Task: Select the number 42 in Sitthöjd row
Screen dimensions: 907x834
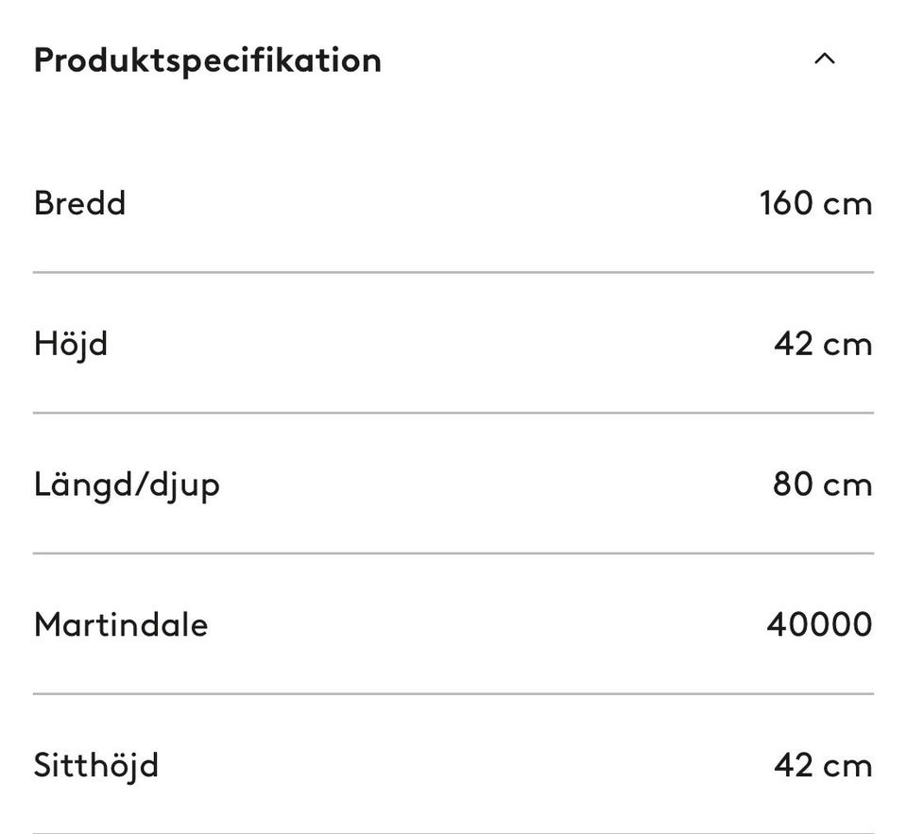Action: click(x=794, y=765)
